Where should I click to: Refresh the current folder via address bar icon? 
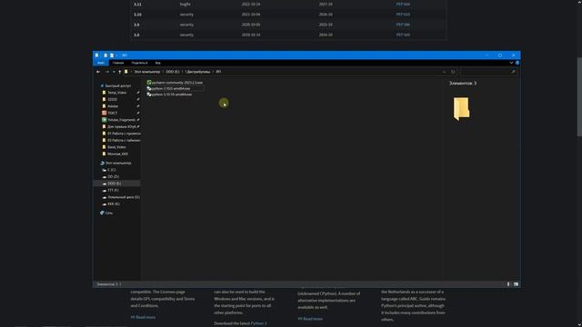(x=453, y=72)
